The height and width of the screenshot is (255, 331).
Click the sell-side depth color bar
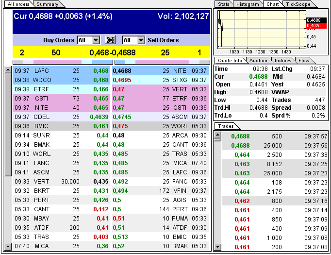(x=162, y=62)
